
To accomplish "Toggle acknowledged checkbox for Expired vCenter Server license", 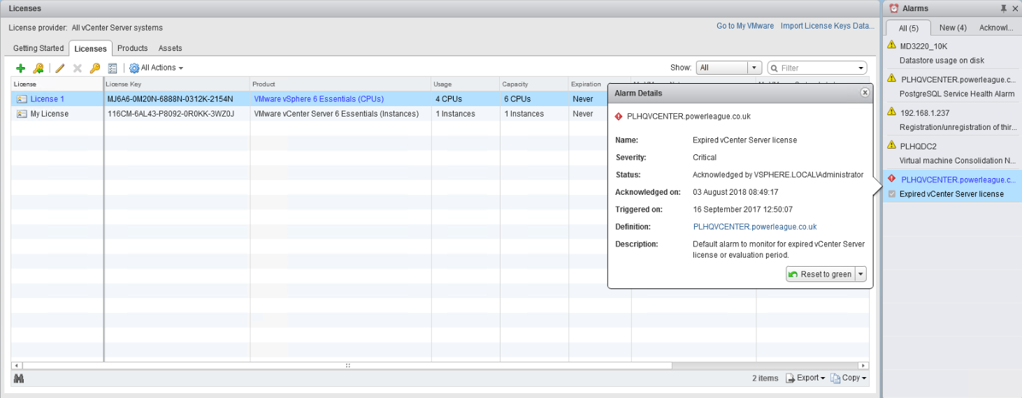I will 892,194.
